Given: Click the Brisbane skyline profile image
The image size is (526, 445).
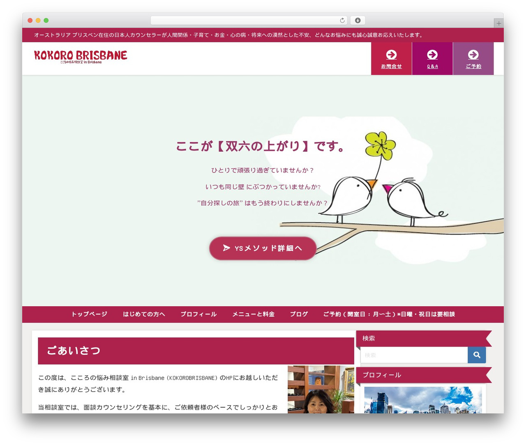Looking at the screenshot, I should tap(423, 400).
